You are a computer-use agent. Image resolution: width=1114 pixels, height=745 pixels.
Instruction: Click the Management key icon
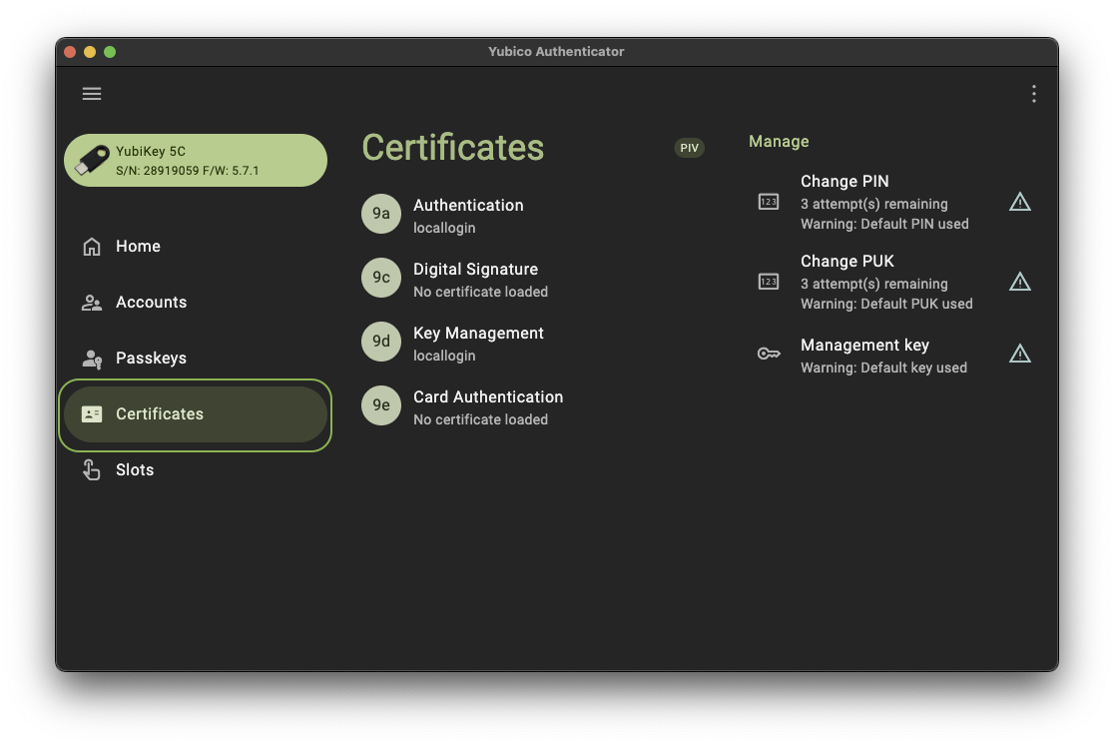(x=769, y=354)
